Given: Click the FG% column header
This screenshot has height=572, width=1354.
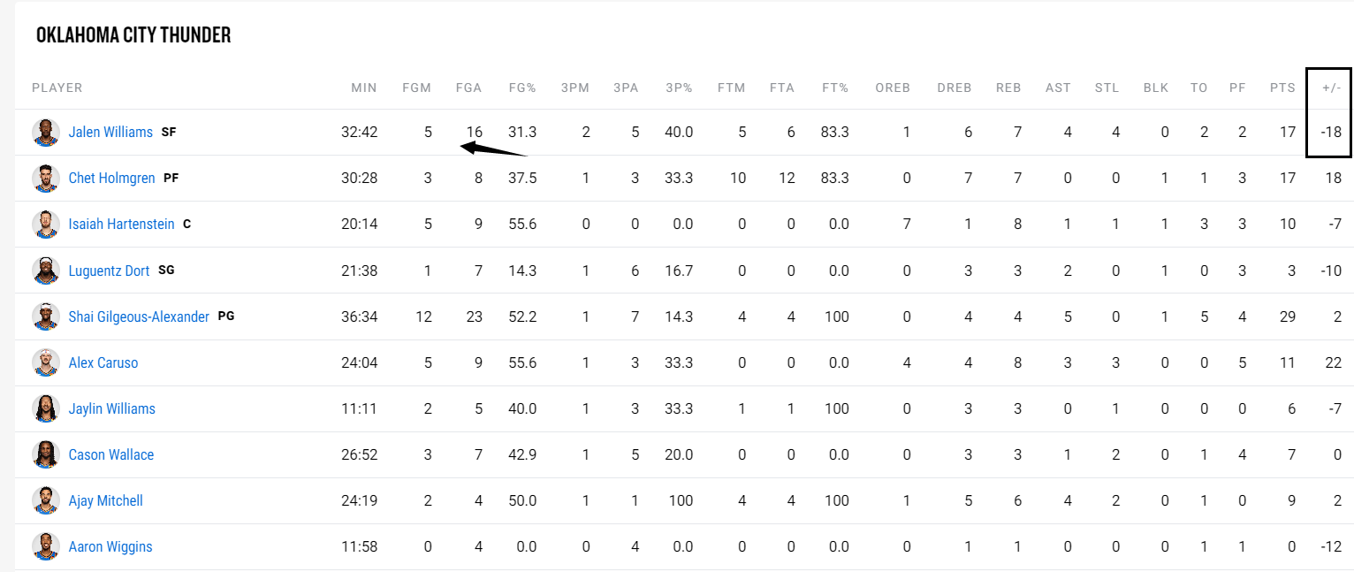Looking at the screenshot, I should point(522,88).
